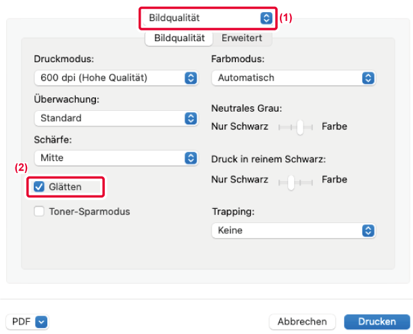Viewport: 413px width, 334px height.
Task: Enable the Toner-Sparmodus checkbox
Action: pyautogui.click(x=39, y=212)
